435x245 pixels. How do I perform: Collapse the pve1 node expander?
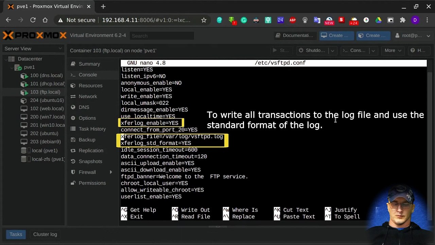(12, 67)
